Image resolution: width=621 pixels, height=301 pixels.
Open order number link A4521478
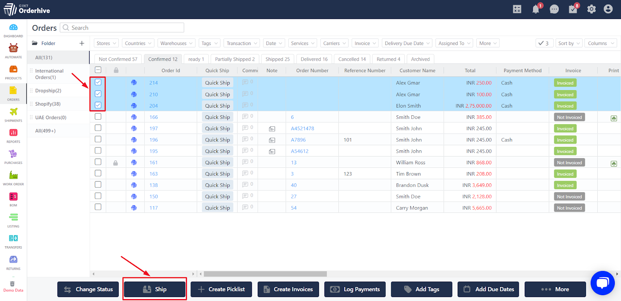[303, 129]
